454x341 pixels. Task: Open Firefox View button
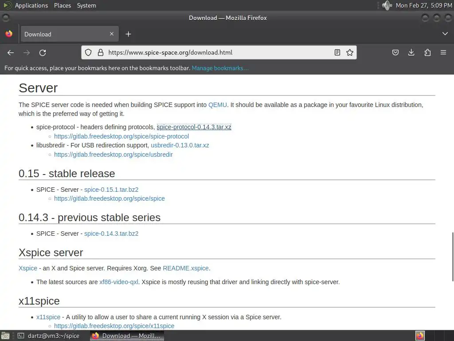[x=9, y=34]
